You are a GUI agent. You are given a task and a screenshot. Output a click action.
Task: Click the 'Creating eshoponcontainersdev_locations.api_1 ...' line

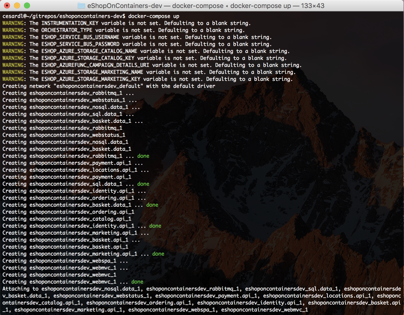(x=76, y=170)
